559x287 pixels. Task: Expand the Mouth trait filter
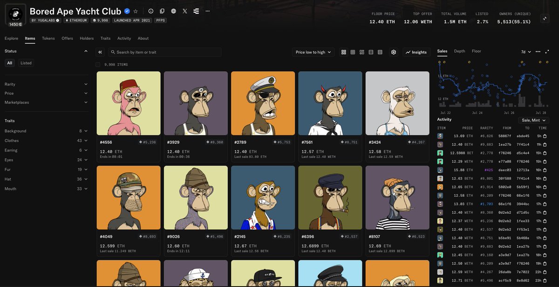[46, 189]
